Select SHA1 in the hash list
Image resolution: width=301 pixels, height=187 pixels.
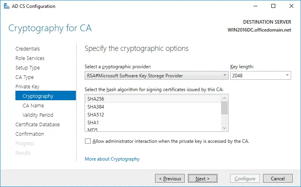153,122
